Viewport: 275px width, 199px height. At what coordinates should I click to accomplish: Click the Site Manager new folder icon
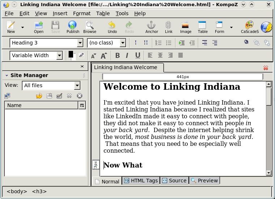pyautogui.click(x=49, y=96)
